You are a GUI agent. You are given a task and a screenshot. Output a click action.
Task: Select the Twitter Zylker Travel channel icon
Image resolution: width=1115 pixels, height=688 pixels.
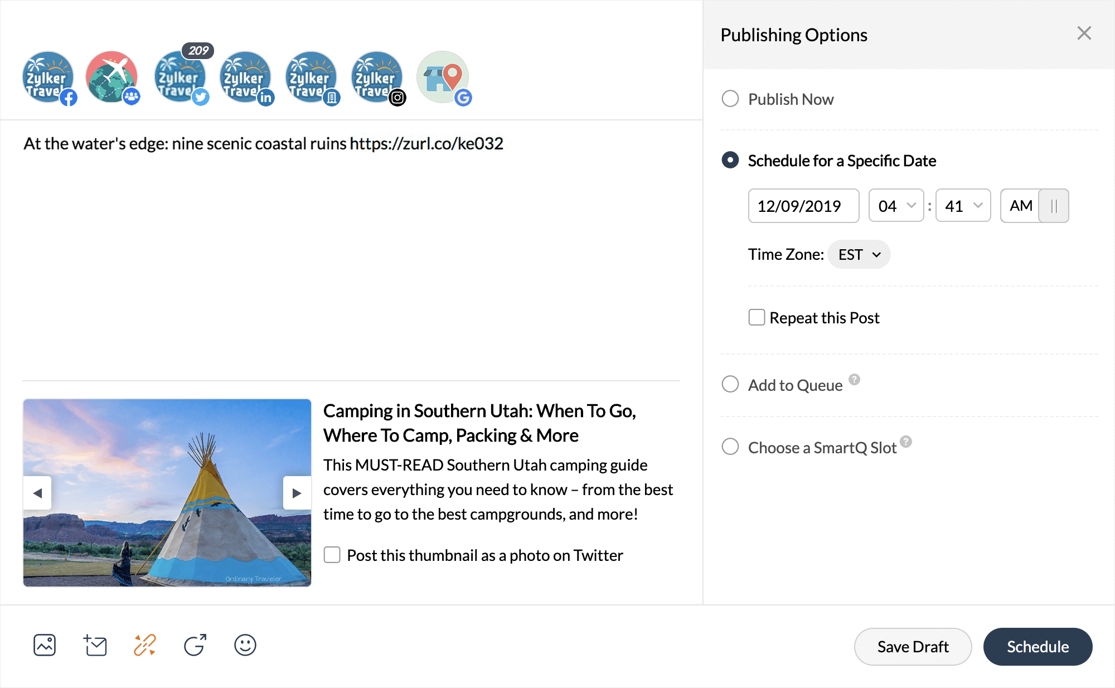point(180,77)
